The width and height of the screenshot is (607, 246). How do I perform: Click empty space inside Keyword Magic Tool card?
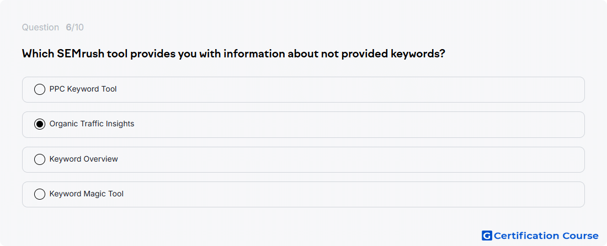(348, 194)
